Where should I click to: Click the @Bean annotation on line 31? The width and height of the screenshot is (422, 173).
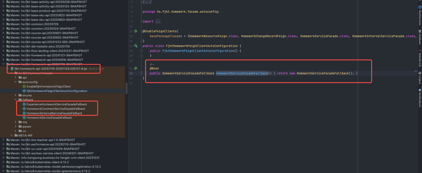coord(154,69)
